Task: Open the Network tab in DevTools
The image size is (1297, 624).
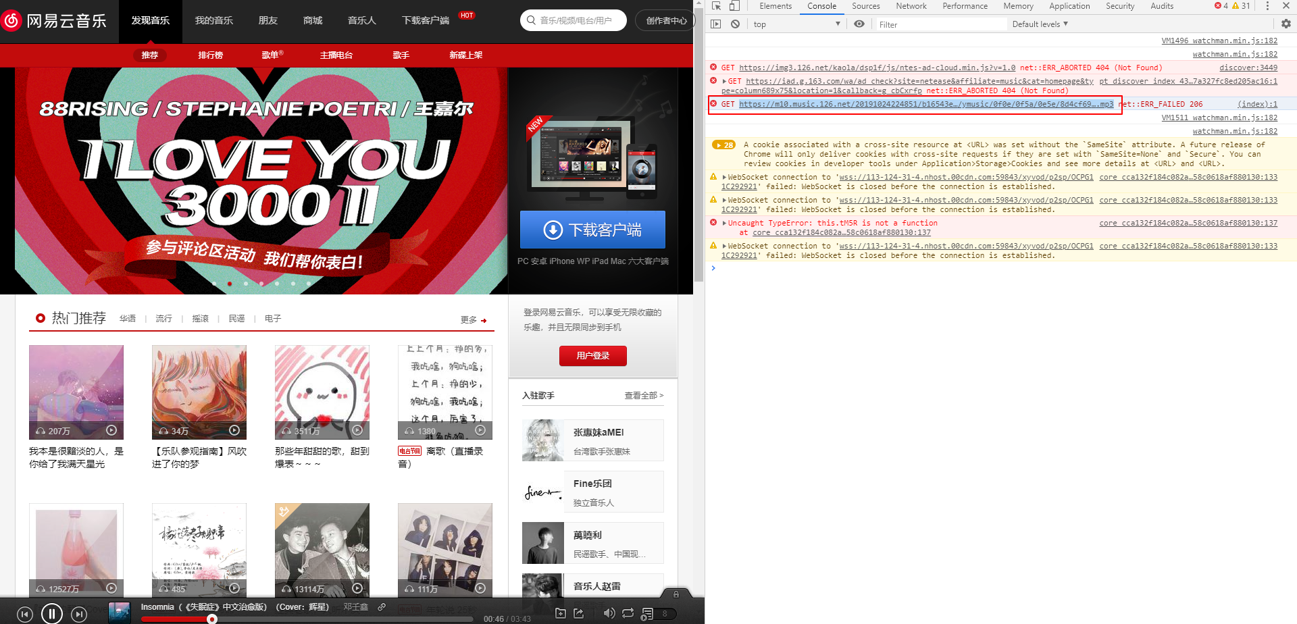Action: coord(911,6)
